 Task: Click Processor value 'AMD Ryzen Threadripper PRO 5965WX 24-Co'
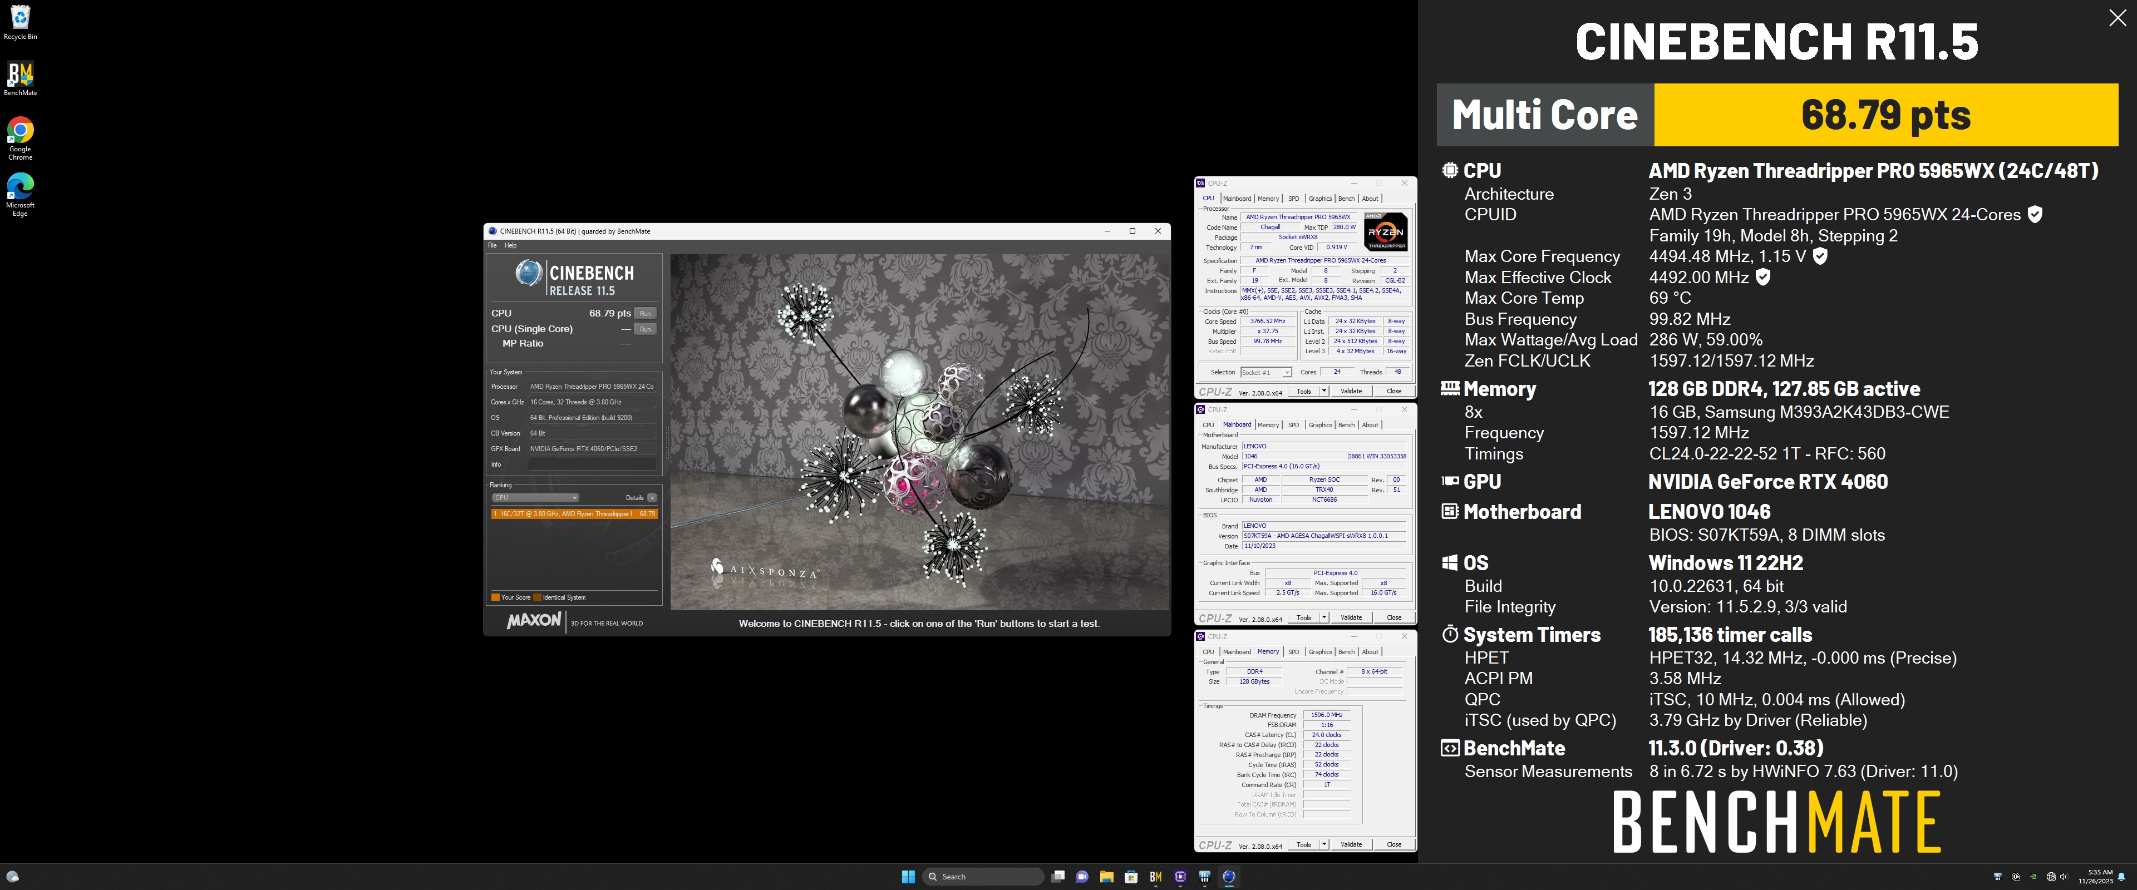click(592, 387)
